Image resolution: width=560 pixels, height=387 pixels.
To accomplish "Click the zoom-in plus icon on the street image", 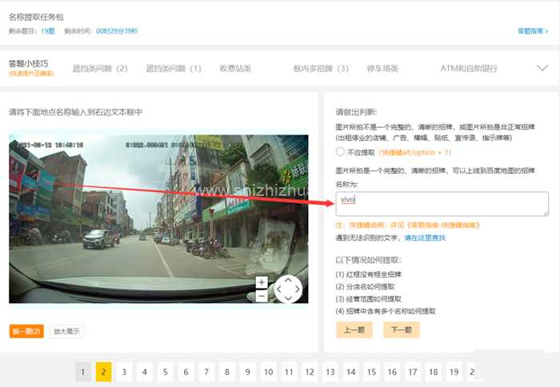I will [x=262, y=282].
